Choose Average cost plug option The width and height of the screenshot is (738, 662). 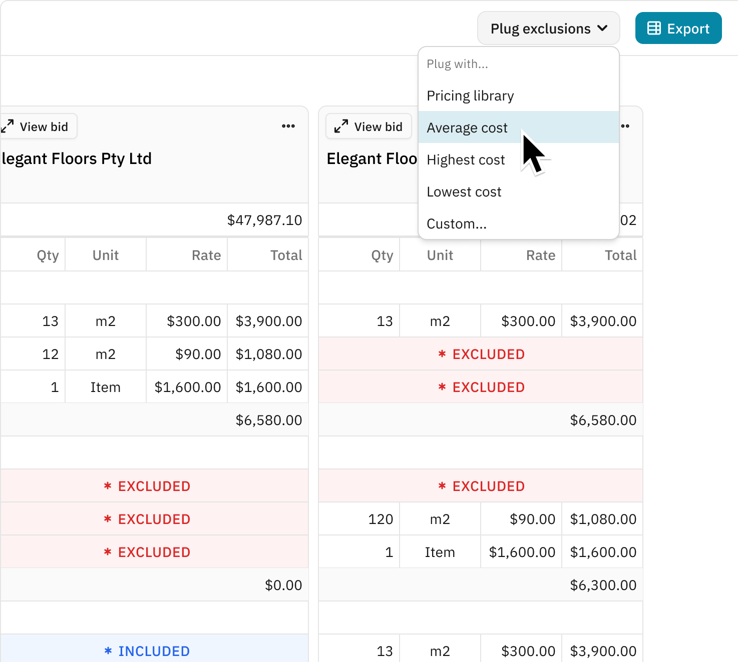pyautogui.click(x=467, y=127)
